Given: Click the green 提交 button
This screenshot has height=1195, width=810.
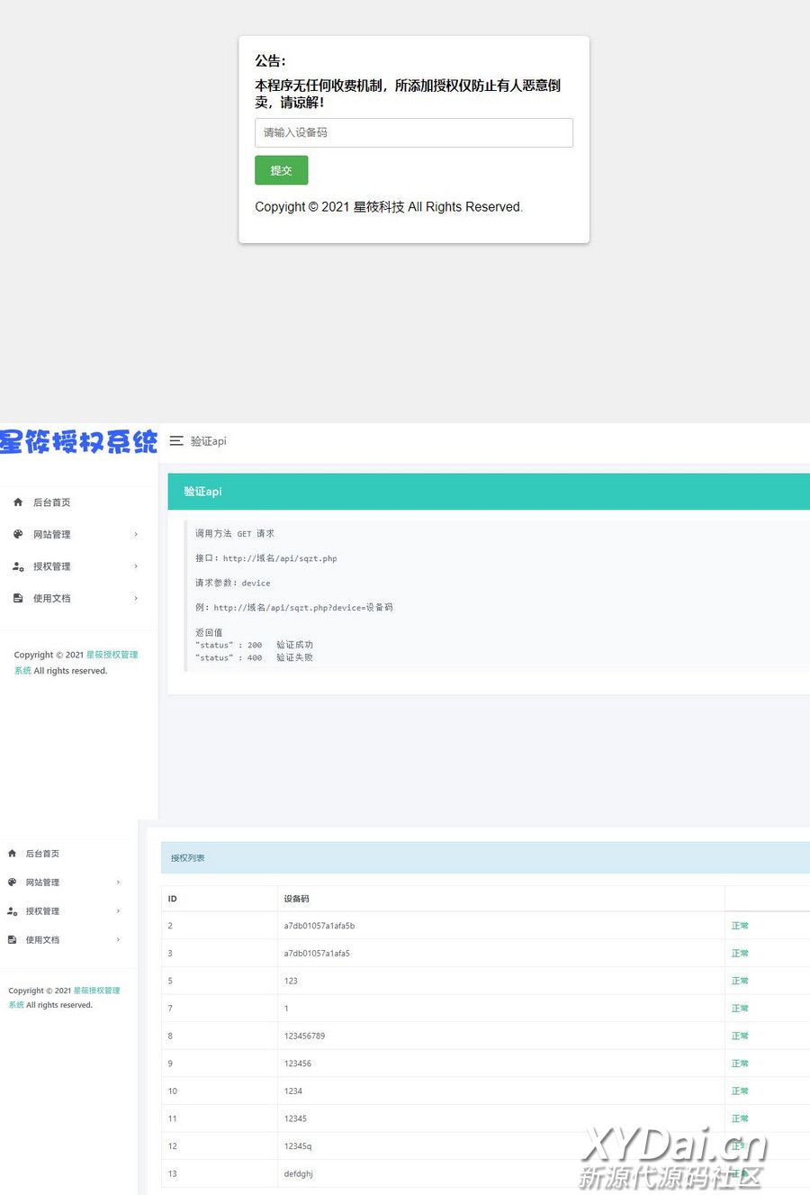Looking at the screenshot, I should click(281, 170).
